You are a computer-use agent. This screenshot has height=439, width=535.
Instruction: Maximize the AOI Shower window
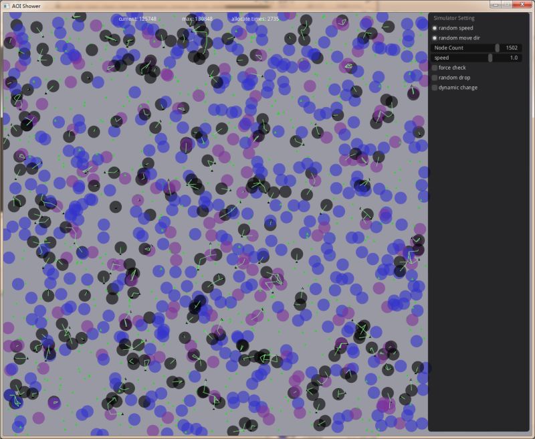tap(508, 5)
